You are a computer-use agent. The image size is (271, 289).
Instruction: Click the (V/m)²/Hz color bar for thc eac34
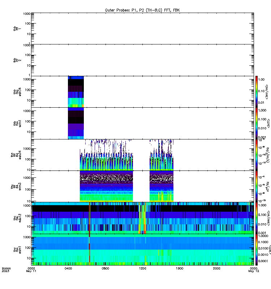click(x=257, y=155)
